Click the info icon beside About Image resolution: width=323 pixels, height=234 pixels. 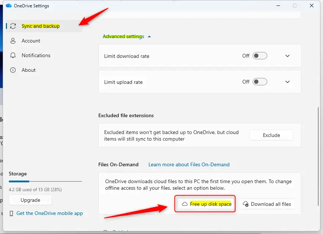[13, 70]
